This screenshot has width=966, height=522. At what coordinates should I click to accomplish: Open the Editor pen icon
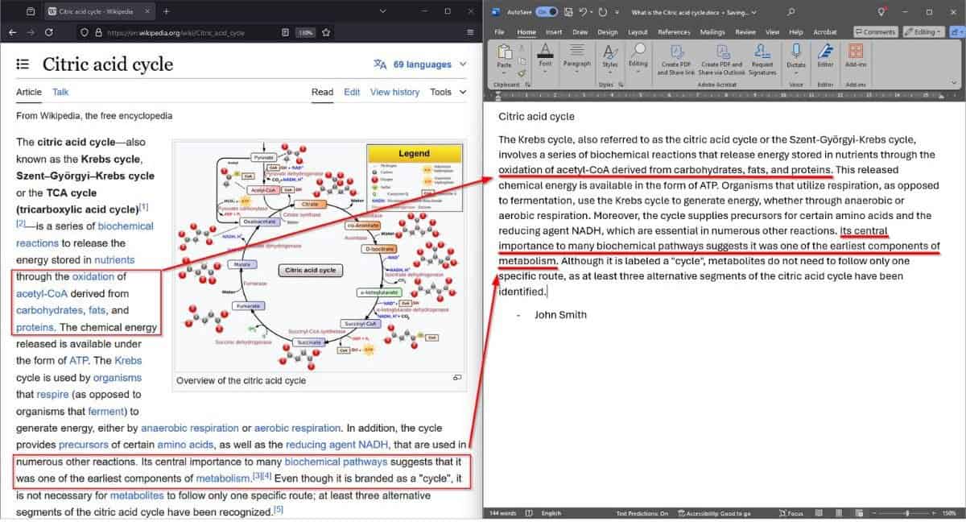point(825,51)
